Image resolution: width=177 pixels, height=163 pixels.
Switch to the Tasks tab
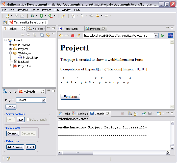[64, 114]
